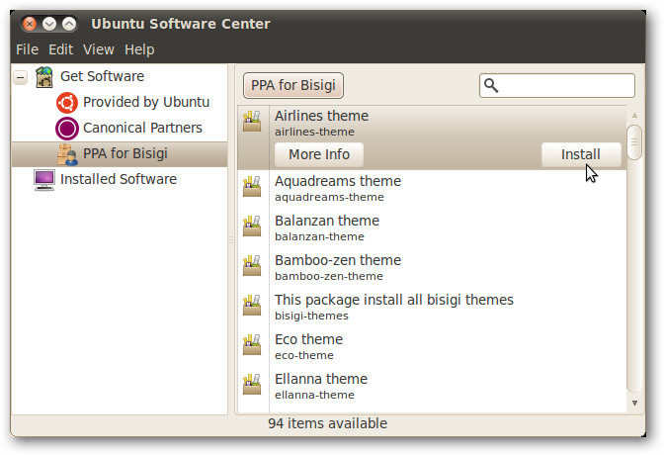Click the PPA for Bisigi package icon
This screenshot has width=664, height=455.
tap(67, 154)
